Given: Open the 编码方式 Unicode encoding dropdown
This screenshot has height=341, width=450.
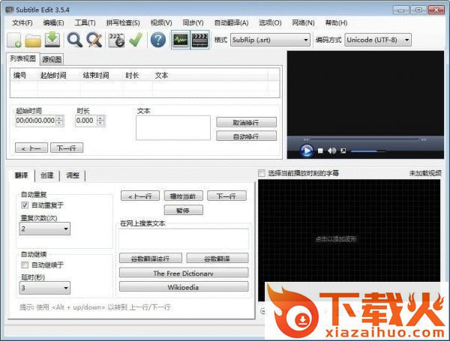Looking at the screenshot, I should click(378, 40).
